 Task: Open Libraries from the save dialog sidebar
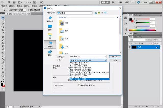pos(50,36)
